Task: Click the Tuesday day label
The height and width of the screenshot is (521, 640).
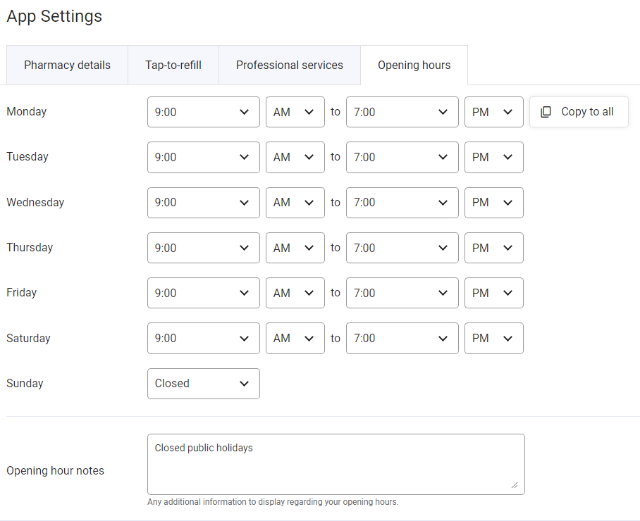Action: click(x=27, y=157)
